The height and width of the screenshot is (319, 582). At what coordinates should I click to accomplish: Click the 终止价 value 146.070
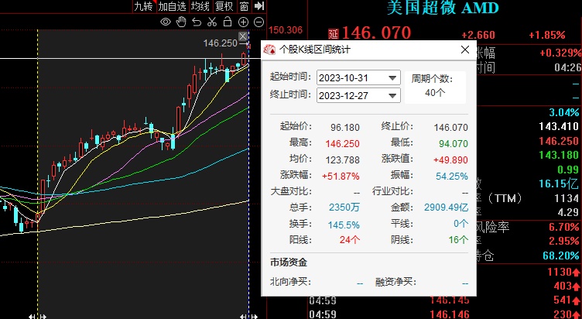click(x=450, y=128)
